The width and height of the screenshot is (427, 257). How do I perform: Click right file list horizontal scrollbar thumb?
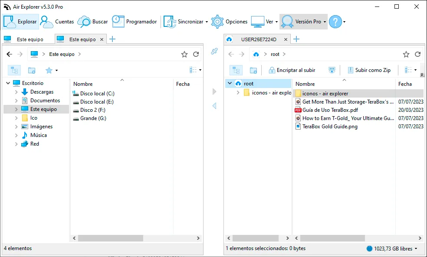[x=332, y=238]
